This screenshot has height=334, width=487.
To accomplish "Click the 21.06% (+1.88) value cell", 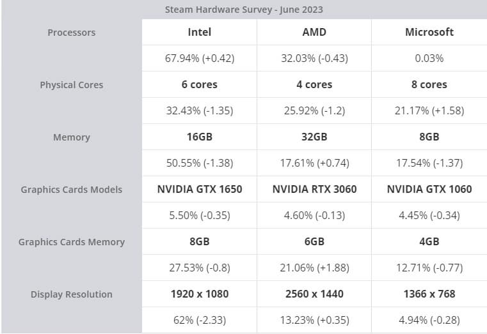I will pos(314,268).
